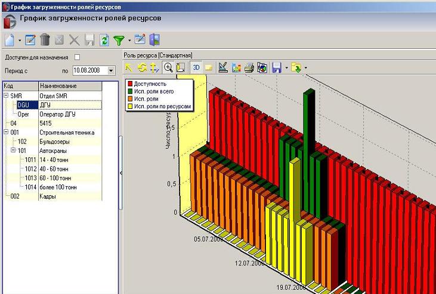Click the red 'Доступность' legend swatch

pos(129,84)
